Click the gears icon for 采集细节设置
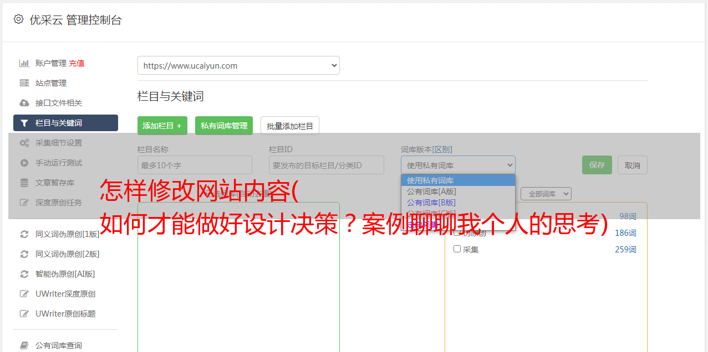708x352 pixels. tap(24, 143)
